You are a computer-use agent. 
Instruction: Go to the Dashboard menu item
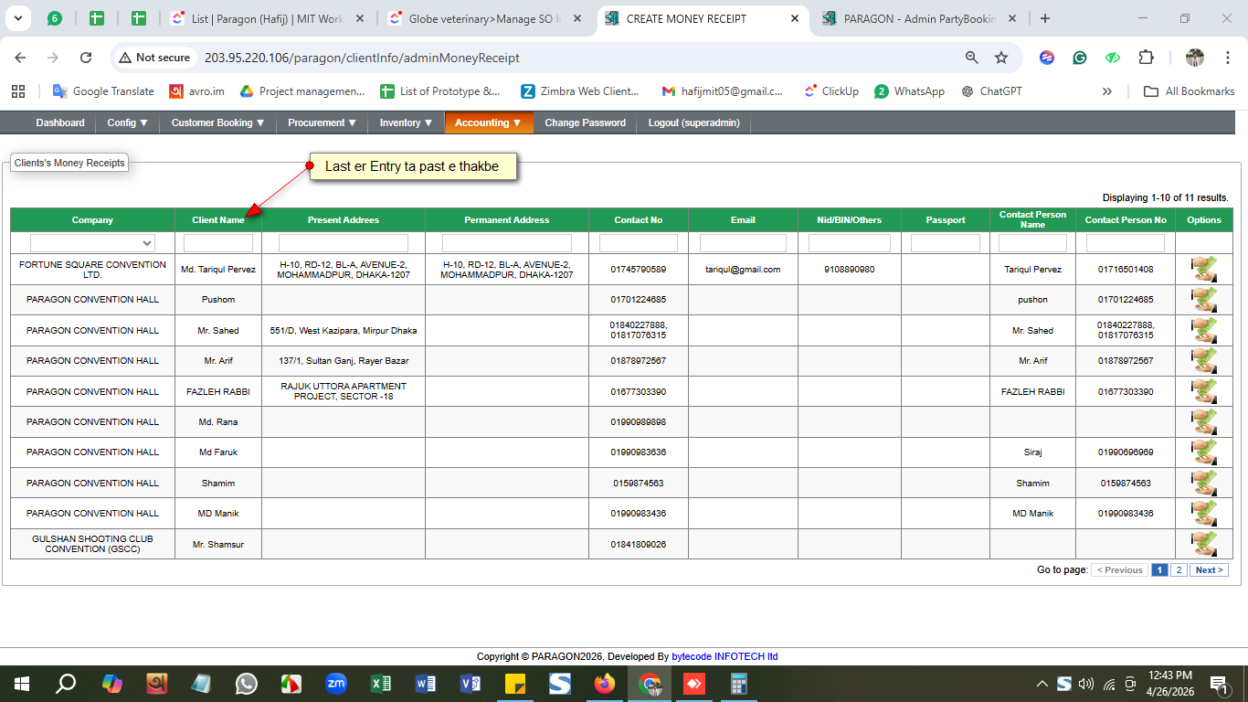(60, 122)
